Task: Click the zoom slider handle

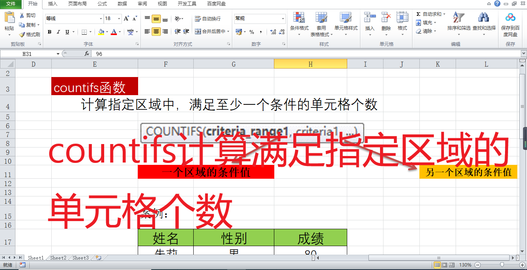Action: tap(502, 265)
